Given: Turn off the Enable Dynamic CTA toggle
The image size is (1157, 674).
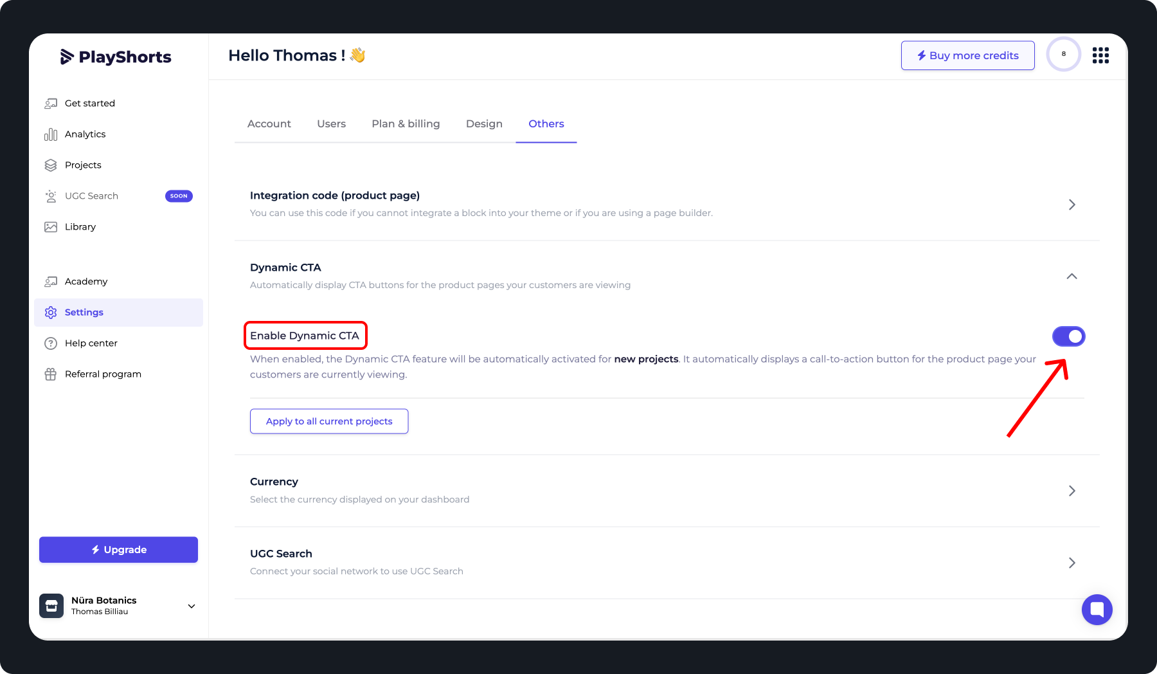Looking at the screenshot, I should 1068,336.
